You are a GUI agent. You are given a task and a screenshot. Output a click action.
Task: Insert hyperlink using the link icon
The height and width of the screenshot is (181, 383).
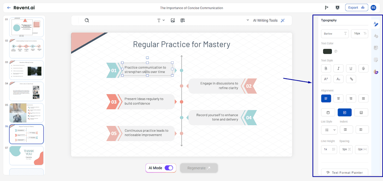coord(351,79)
